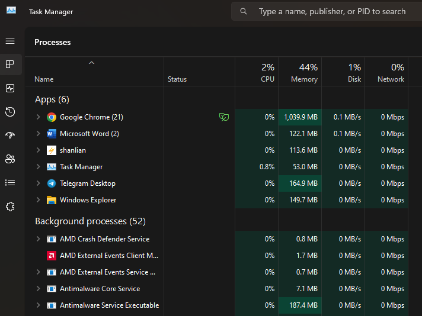
Task: Expand the shanlian process row
Action: click(x=38, y=150)
